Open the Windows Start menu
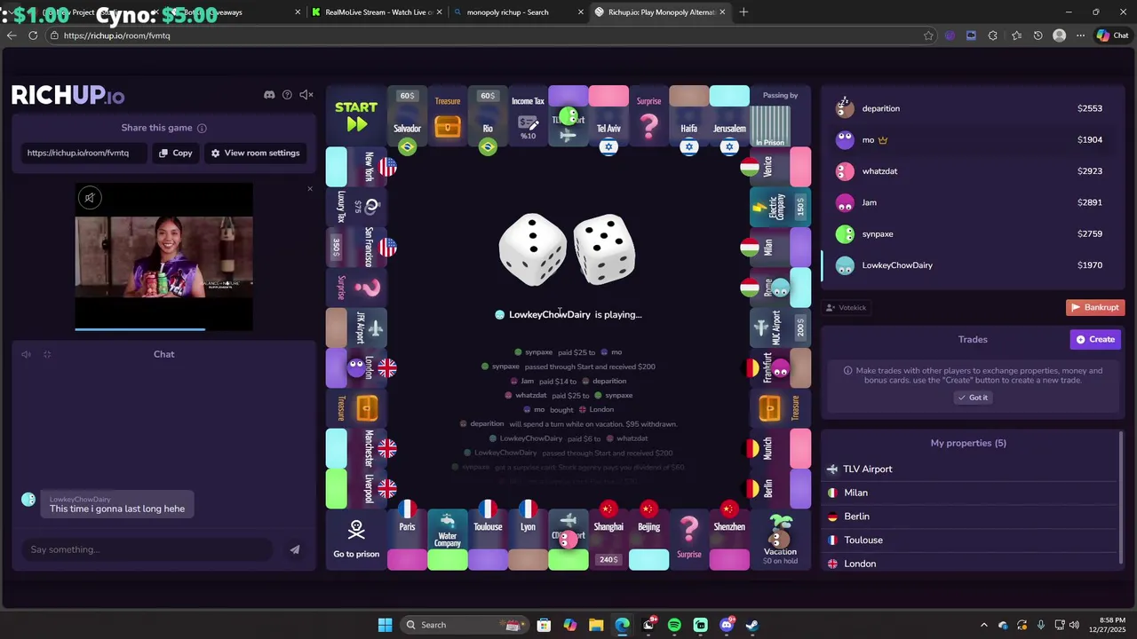This screenshot has width=1137, height=639. pyautogui.click(x=385, y=625)
